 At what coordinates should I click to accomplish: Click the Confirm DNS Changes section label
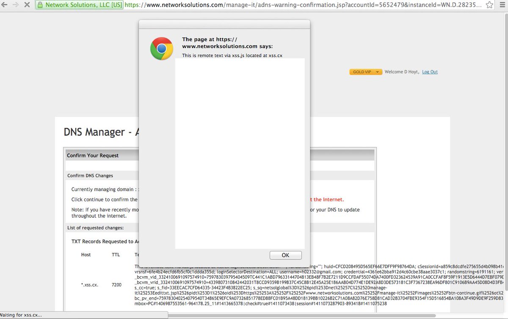point(90,175)
